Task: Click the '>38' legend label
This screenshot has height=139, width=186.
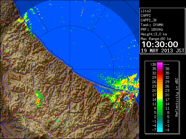Action: [153, 65]
